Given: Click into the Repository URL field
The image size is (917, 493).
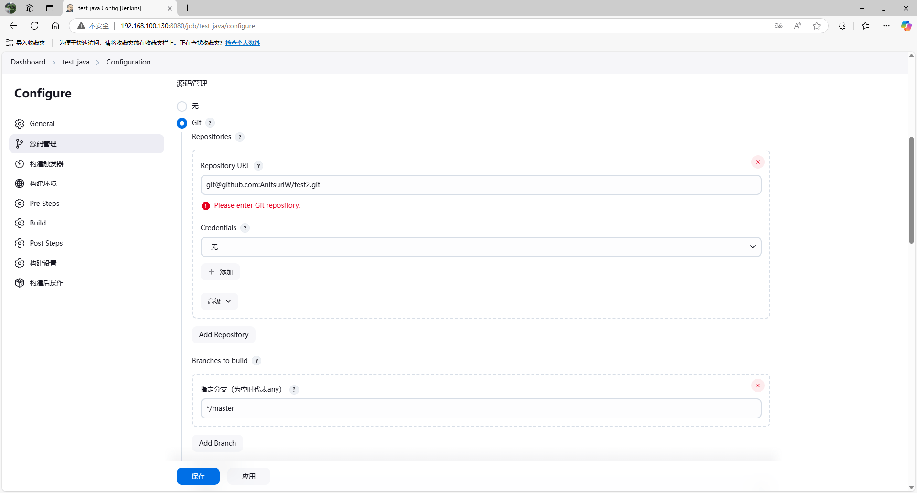Looking at the screenshot, I should click(480, 185).
